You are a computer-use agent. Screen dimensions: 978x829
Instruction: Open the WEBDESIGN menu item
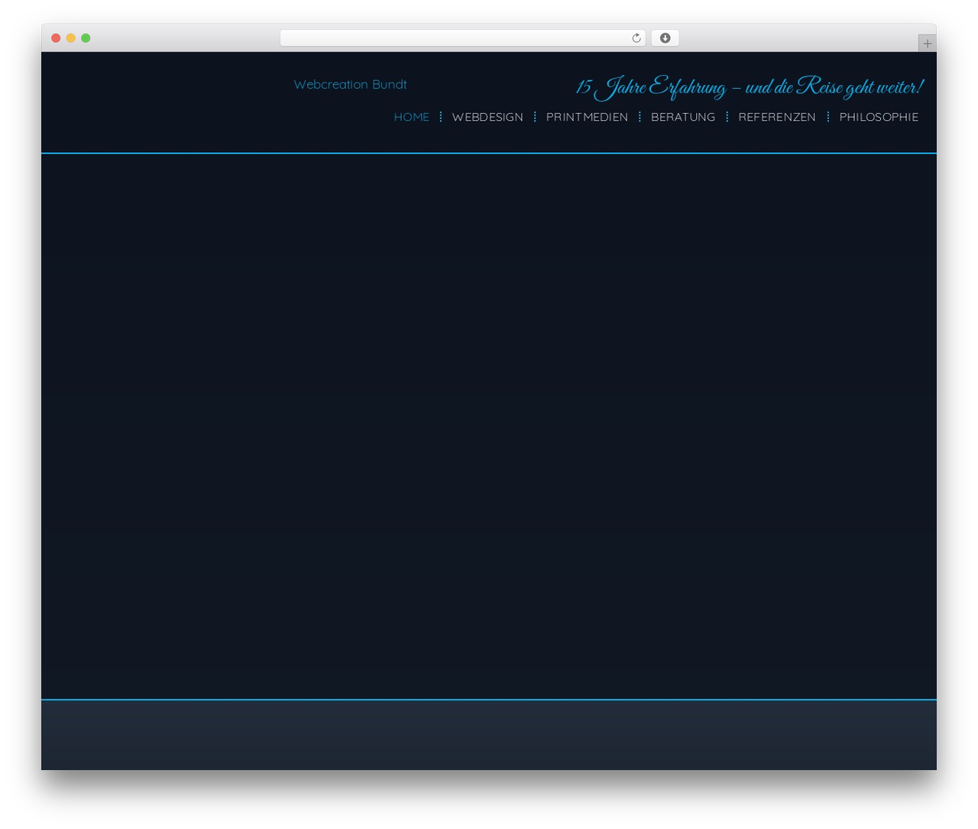pyautogui.click(x=487, y=117)
